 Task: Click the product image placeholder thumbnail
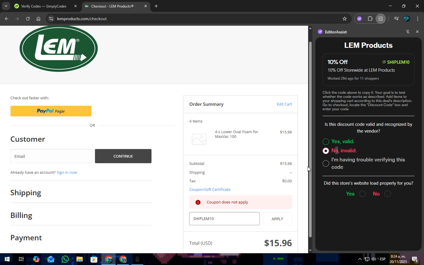click(x=199, y=139)
